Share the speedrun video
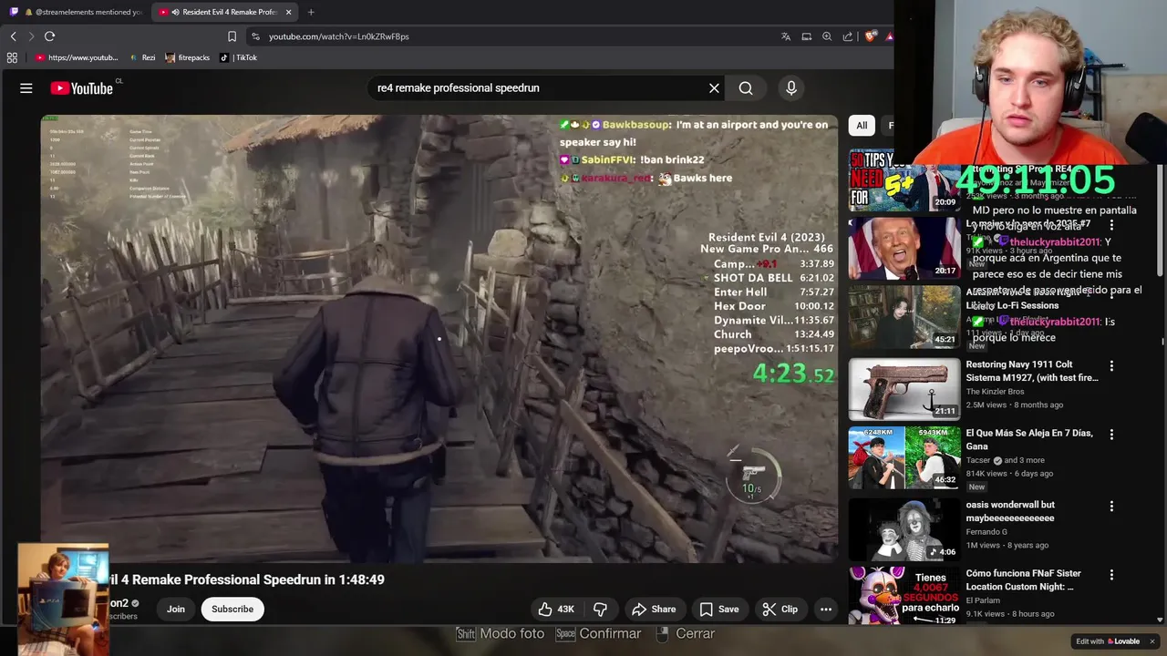Image resolution: width=1167 pixels, height=656 pixels. pyautogui.click(x=654, y=609)
